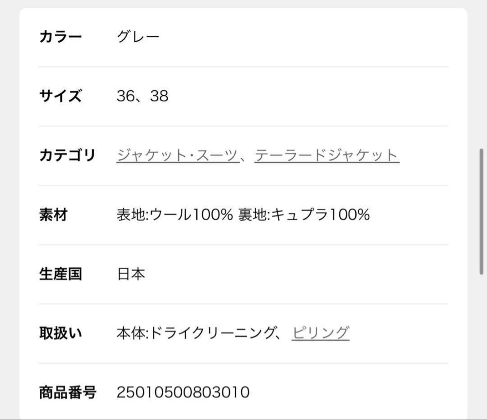The width and height of the screenshot is (487, 420).
Task: Select the グレー color value text
Action: coord(138,36)
